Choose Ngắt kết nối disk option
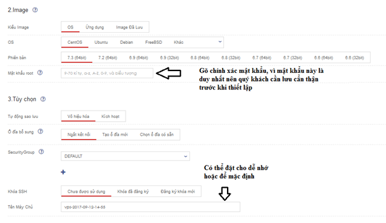 pos(79,135)
